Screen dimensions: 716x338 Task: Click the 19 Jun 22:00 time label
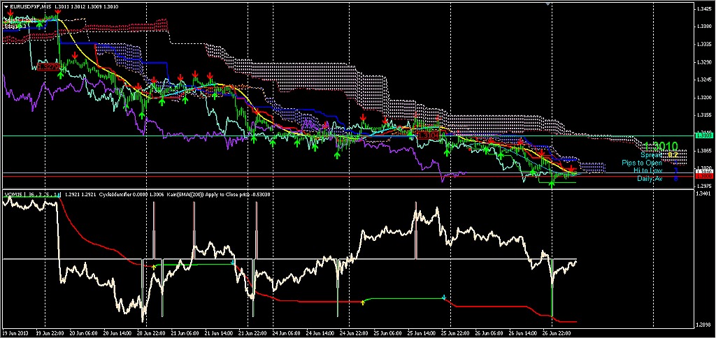pyautogui.click(x=50, y=333)
